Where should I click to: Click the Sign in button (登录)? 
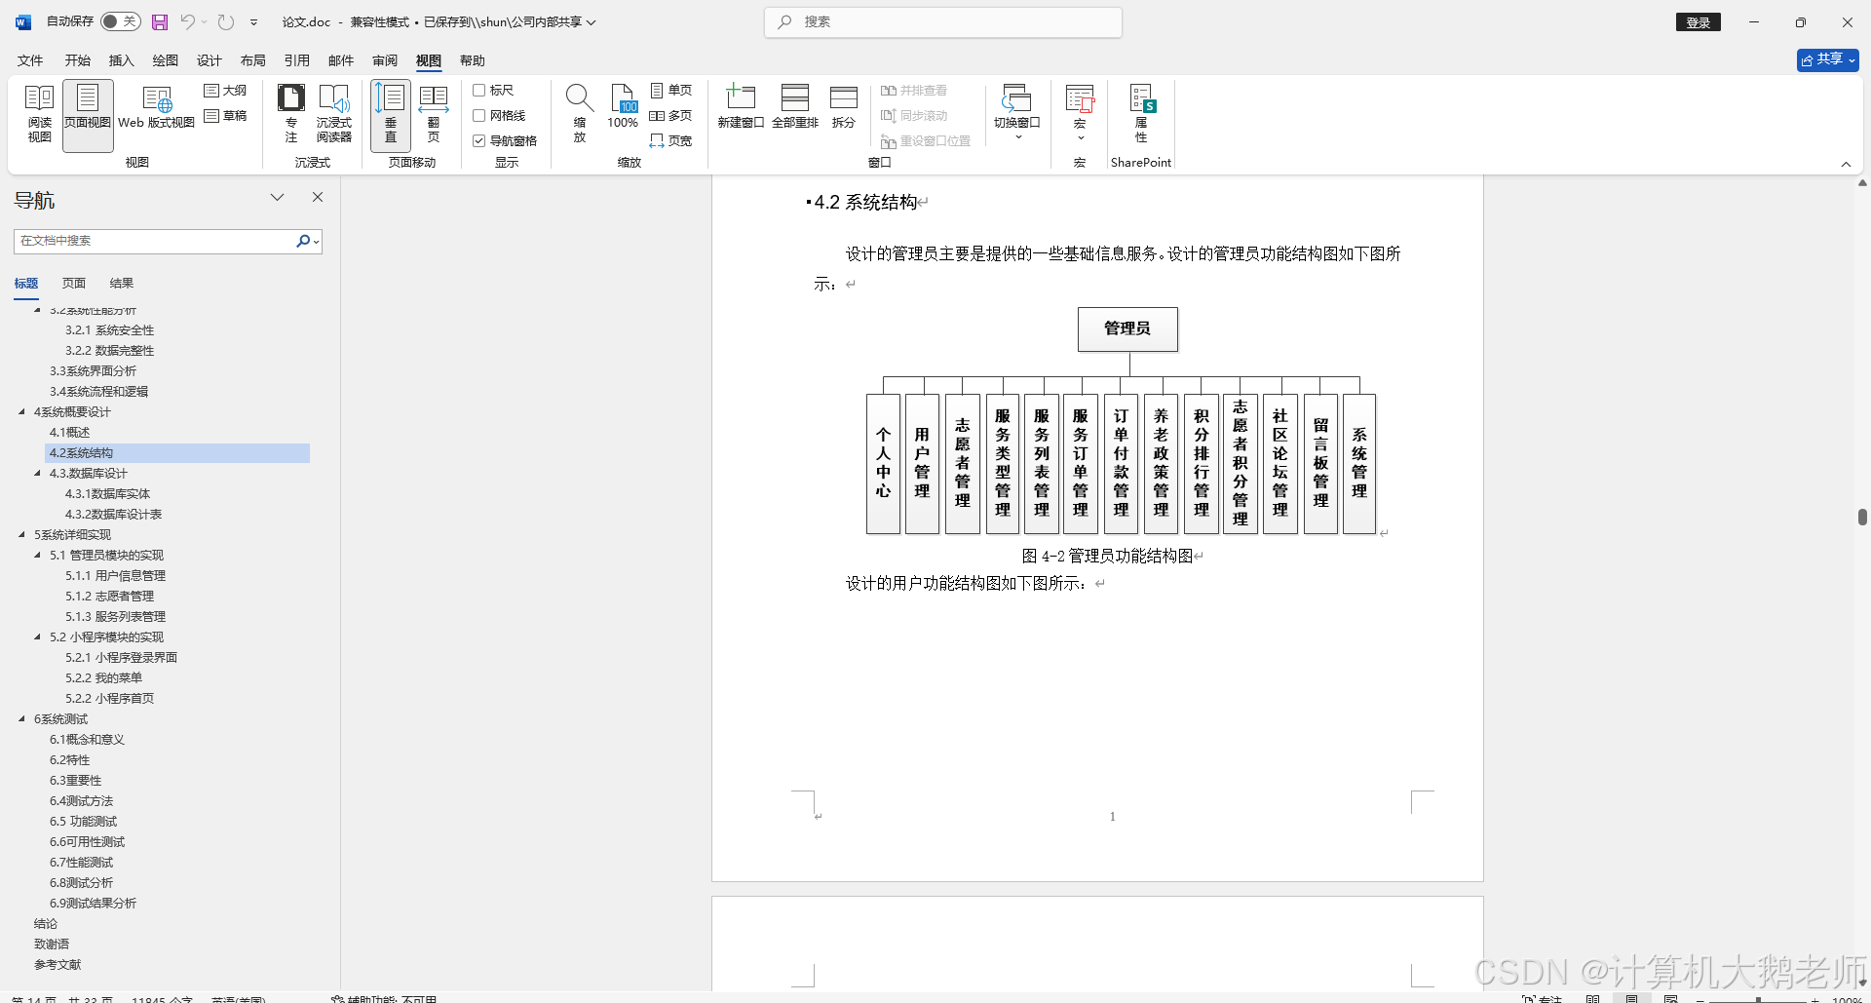[1699, 22]
